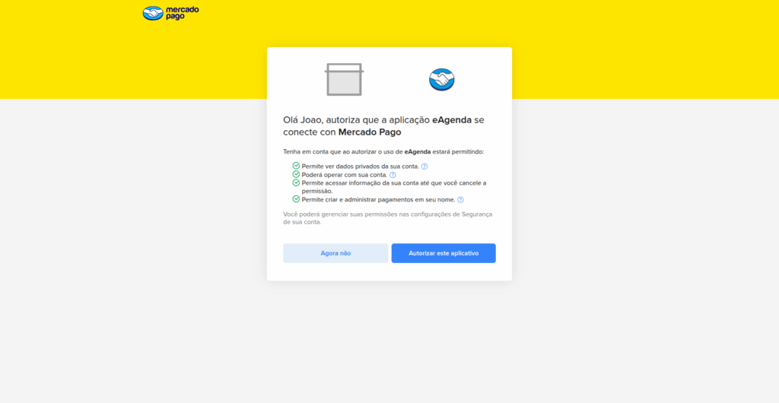Click green check beside 'Permite ver dados privados'
The image size is (779, 403).
point(296,166)
